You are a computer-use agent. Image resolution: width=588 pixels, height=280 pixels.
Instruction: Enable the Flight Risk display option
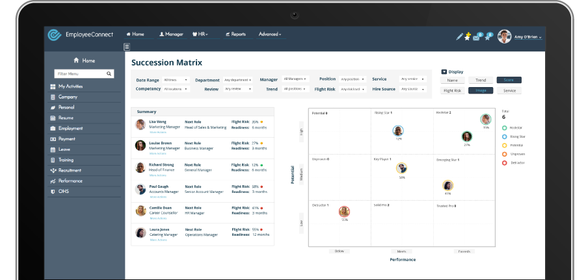click(x=452, y=91)
